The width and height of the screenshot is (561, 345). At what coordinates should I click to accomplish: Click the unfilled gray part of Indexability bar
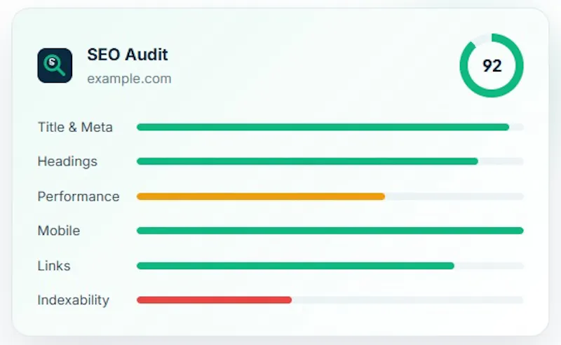[407, 300]
